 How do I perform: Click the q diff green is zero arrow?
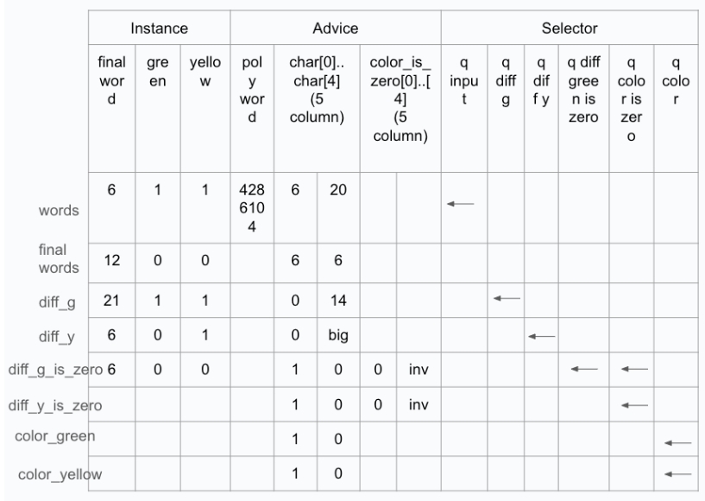(584, 369)
